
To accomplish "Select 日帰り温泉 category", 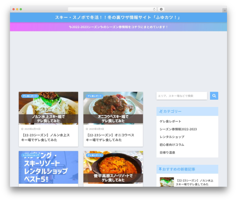I will pos(167,153).
